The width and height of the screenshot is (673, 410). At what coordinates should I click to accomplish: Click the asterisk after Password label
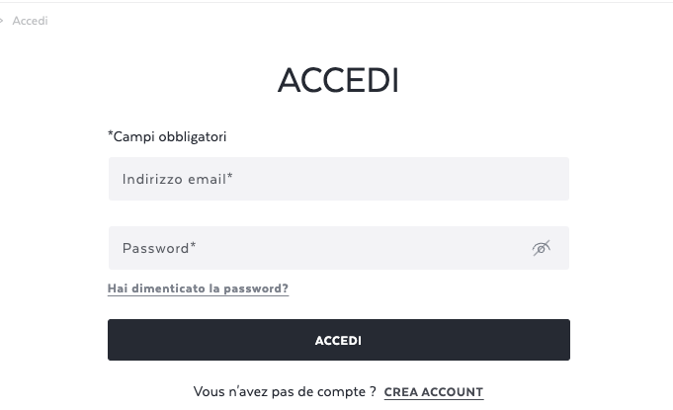tap(193, 245)
